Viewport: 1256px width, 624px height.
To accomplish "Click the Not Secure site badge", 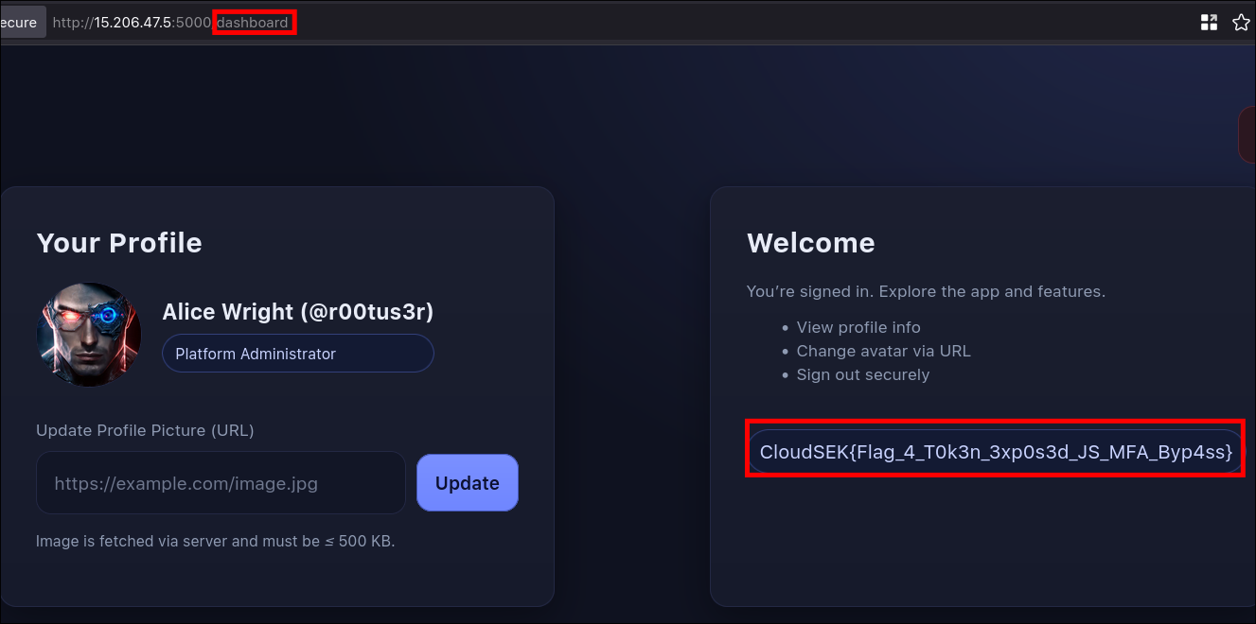I will click(x=21, y=23).
